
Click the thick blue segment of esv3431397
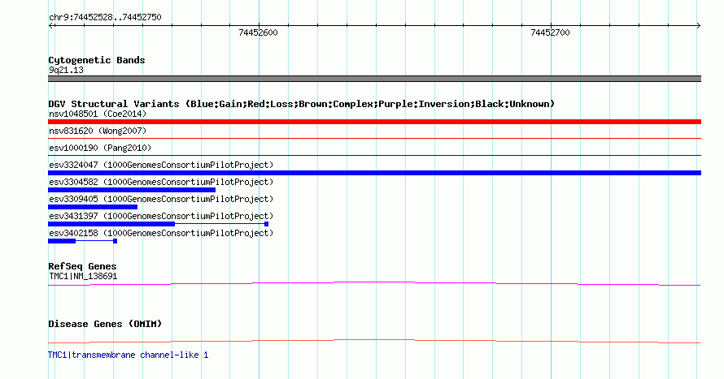coord(111,224)
